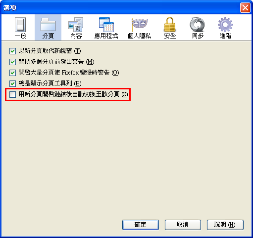Open 個人隱私 using the mask icon
253x238 pixels.
pos(140,25)
